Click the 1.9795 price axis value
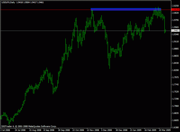The image size is (180, 132). [175, 20]
